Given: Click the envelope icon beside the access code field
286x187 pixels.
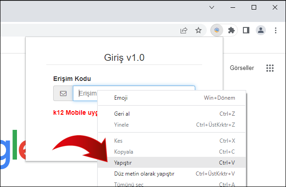Looking at the screenshot, I should click(63, 93).
